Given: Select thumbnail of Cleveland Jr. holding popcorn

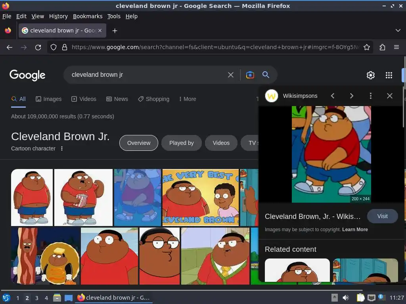Looking at the screenshot, I should pyautogui.click(x=83, y=198).
